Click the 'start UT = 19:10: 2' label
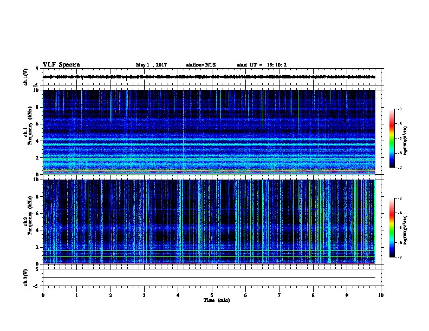Image resolution: width=429 pixels, height=331 pixels. (x=262, y=65)
